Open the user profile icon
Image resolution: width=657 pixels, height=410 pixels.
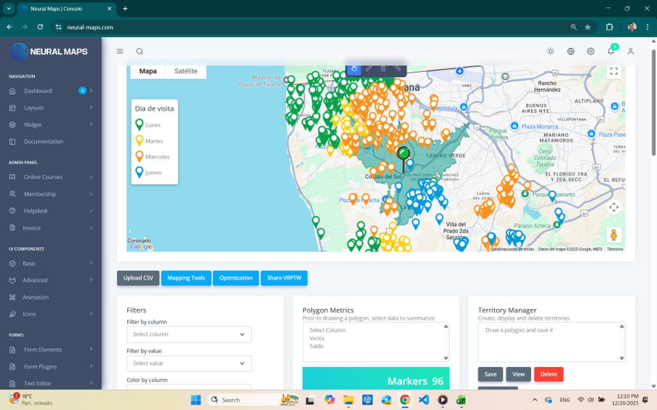pyautogui.click(x=631, y=52)
